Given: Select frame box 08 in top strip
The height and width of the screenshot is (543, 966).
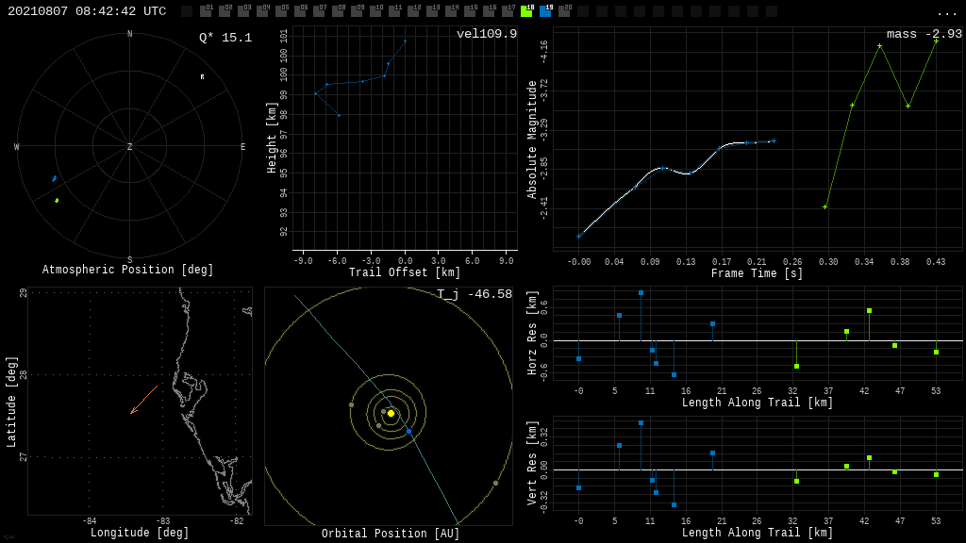Looking at the screenshot, I should pos(338,11).
